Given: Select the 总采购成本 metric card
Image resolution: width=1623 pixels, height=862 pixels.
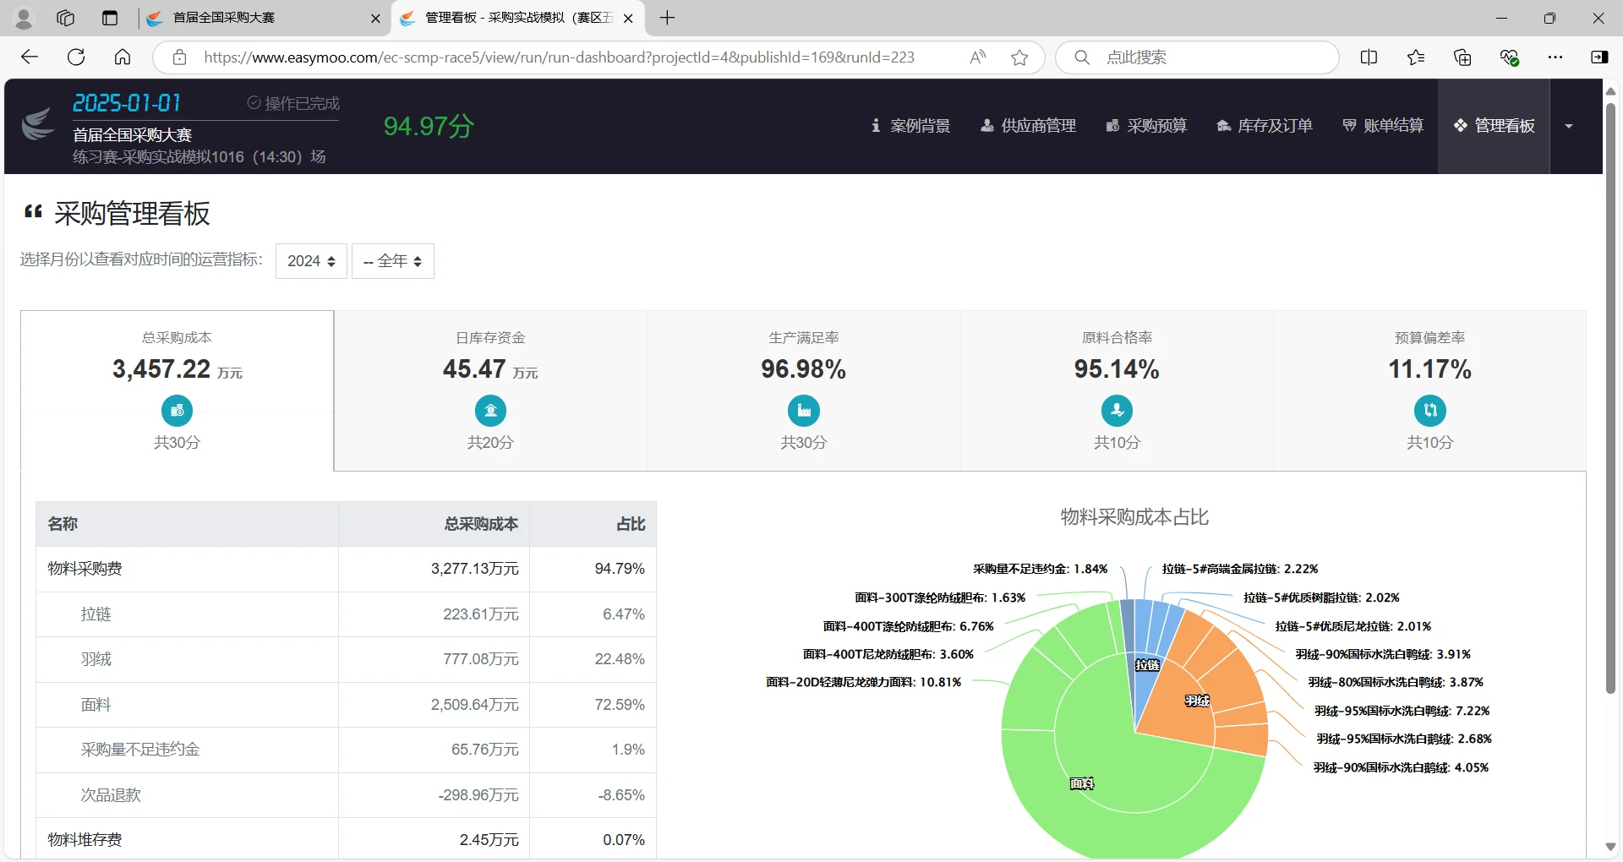Looking at the screenshot, I should coord(178,390).
